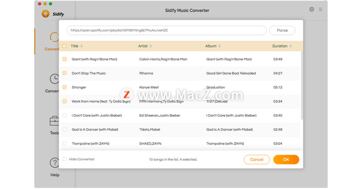Enable the Hide Converted checkbox
This screenshot has width=362, height=189.
64,159
